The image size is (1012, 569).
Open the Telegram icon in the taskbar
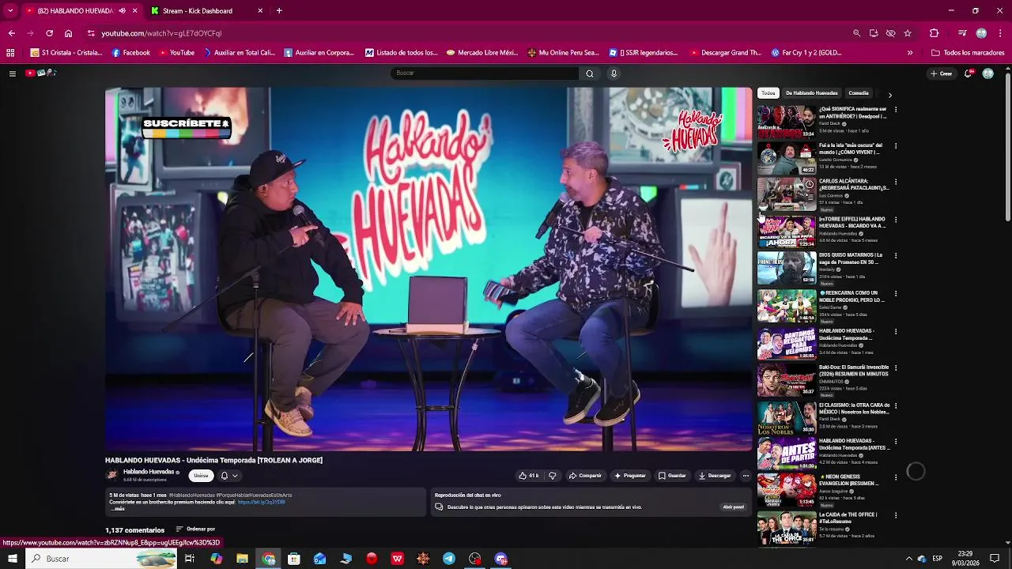point(449,559)
